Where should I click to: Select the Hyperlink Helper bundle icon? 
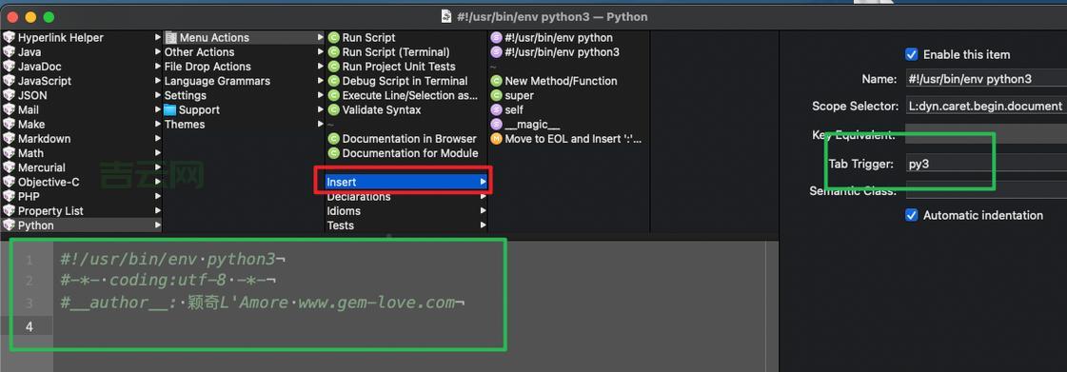pyautogui.click(x=9, y=37)
